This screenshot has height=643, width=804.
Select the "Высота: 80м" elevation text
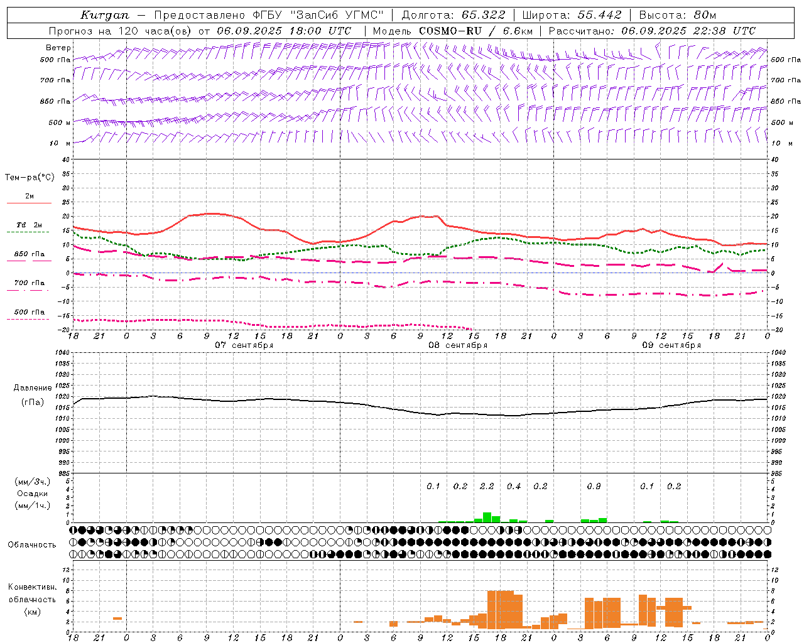tap(678, 15)
